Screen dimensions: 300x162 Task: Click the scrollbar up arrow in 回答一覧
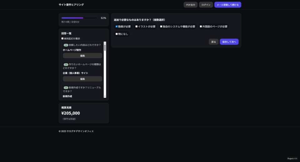pos(105,43)
